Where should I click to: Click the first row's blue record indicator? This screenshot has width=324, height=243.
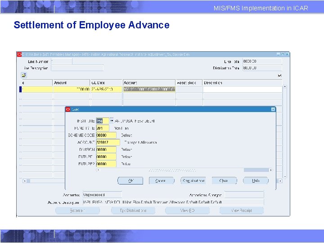coord(20,89)
